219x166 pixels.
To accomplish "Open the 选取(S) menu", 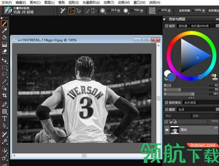I will pos(74,3).
